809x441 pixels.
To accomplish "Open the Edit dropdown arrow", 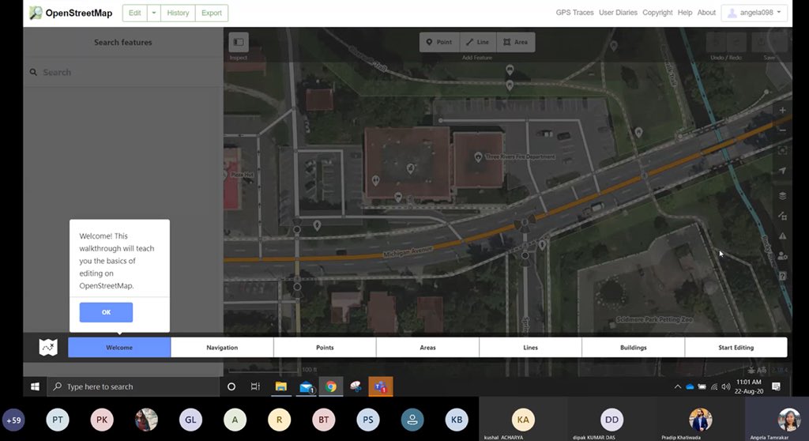I will click(154, 13).
